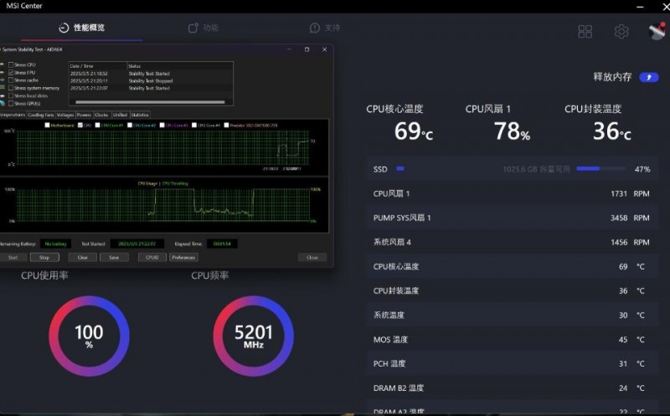Click the CPU频率 5201 MHz gauge
The image size is (670, 416).
coord(254,336)
